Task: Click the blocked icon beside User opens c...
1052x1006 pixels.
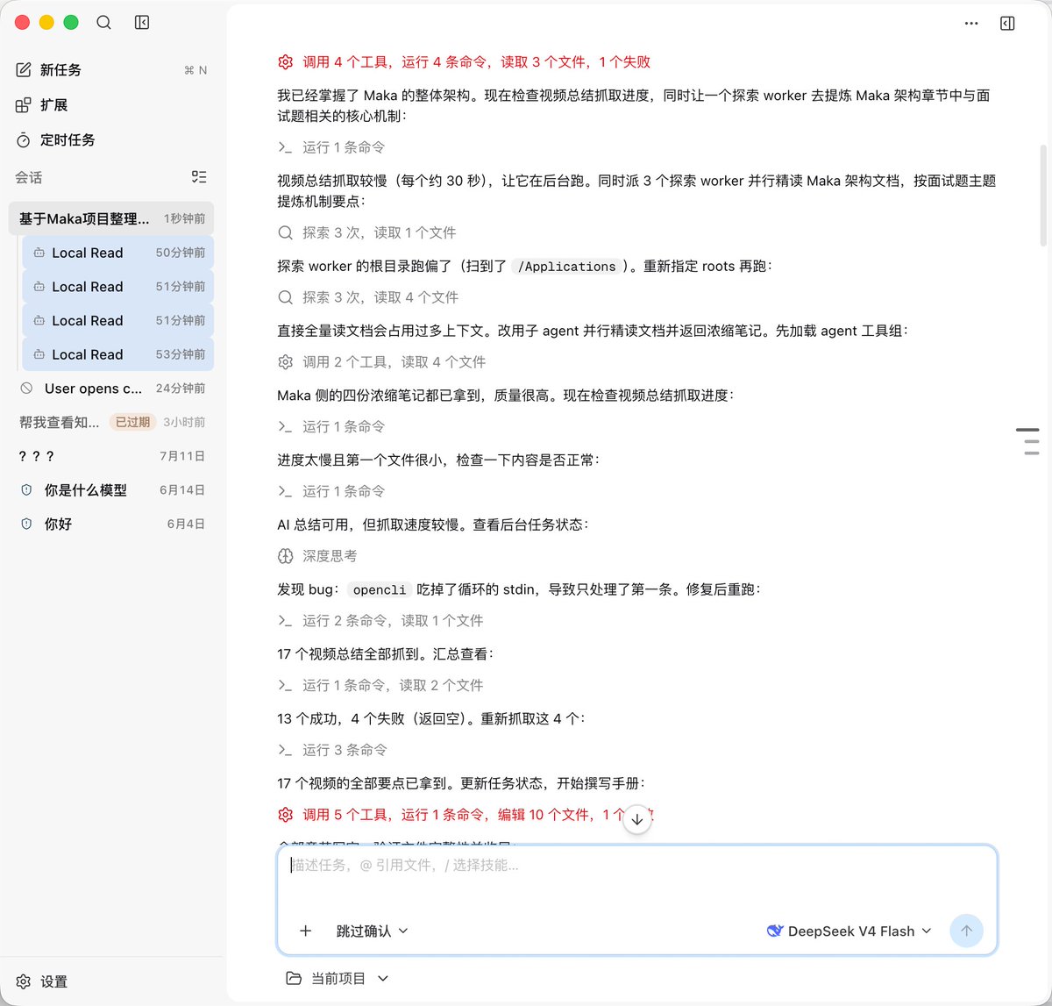Action: click(26, 389)
